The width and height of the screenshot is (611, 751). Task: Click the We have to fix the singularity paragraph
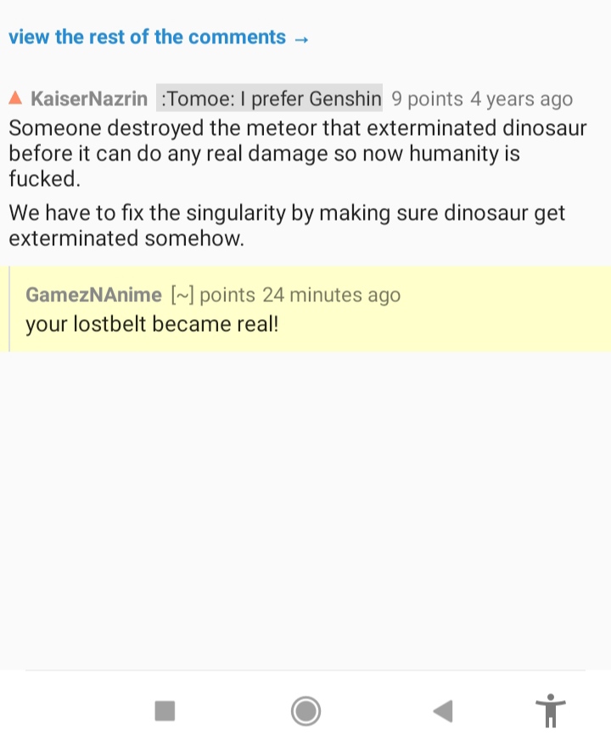pyautogui.click(x=287, y=226)
